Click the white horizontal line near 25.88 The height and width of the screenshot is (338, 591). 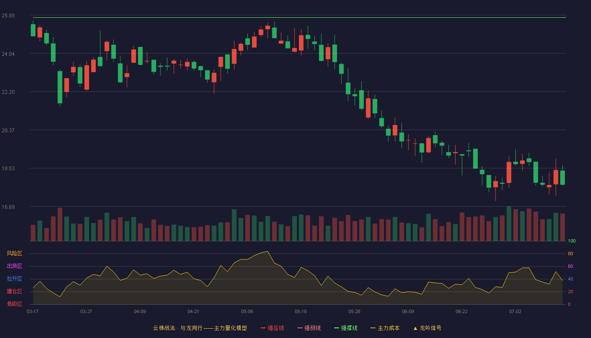pos(299,18)
